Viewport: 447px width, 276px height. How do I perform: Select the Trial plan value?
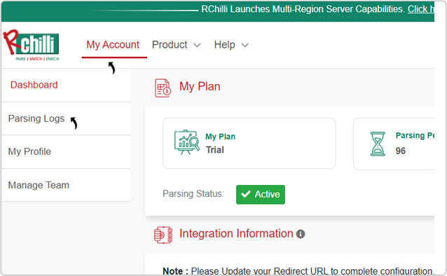tap(215, 150)
